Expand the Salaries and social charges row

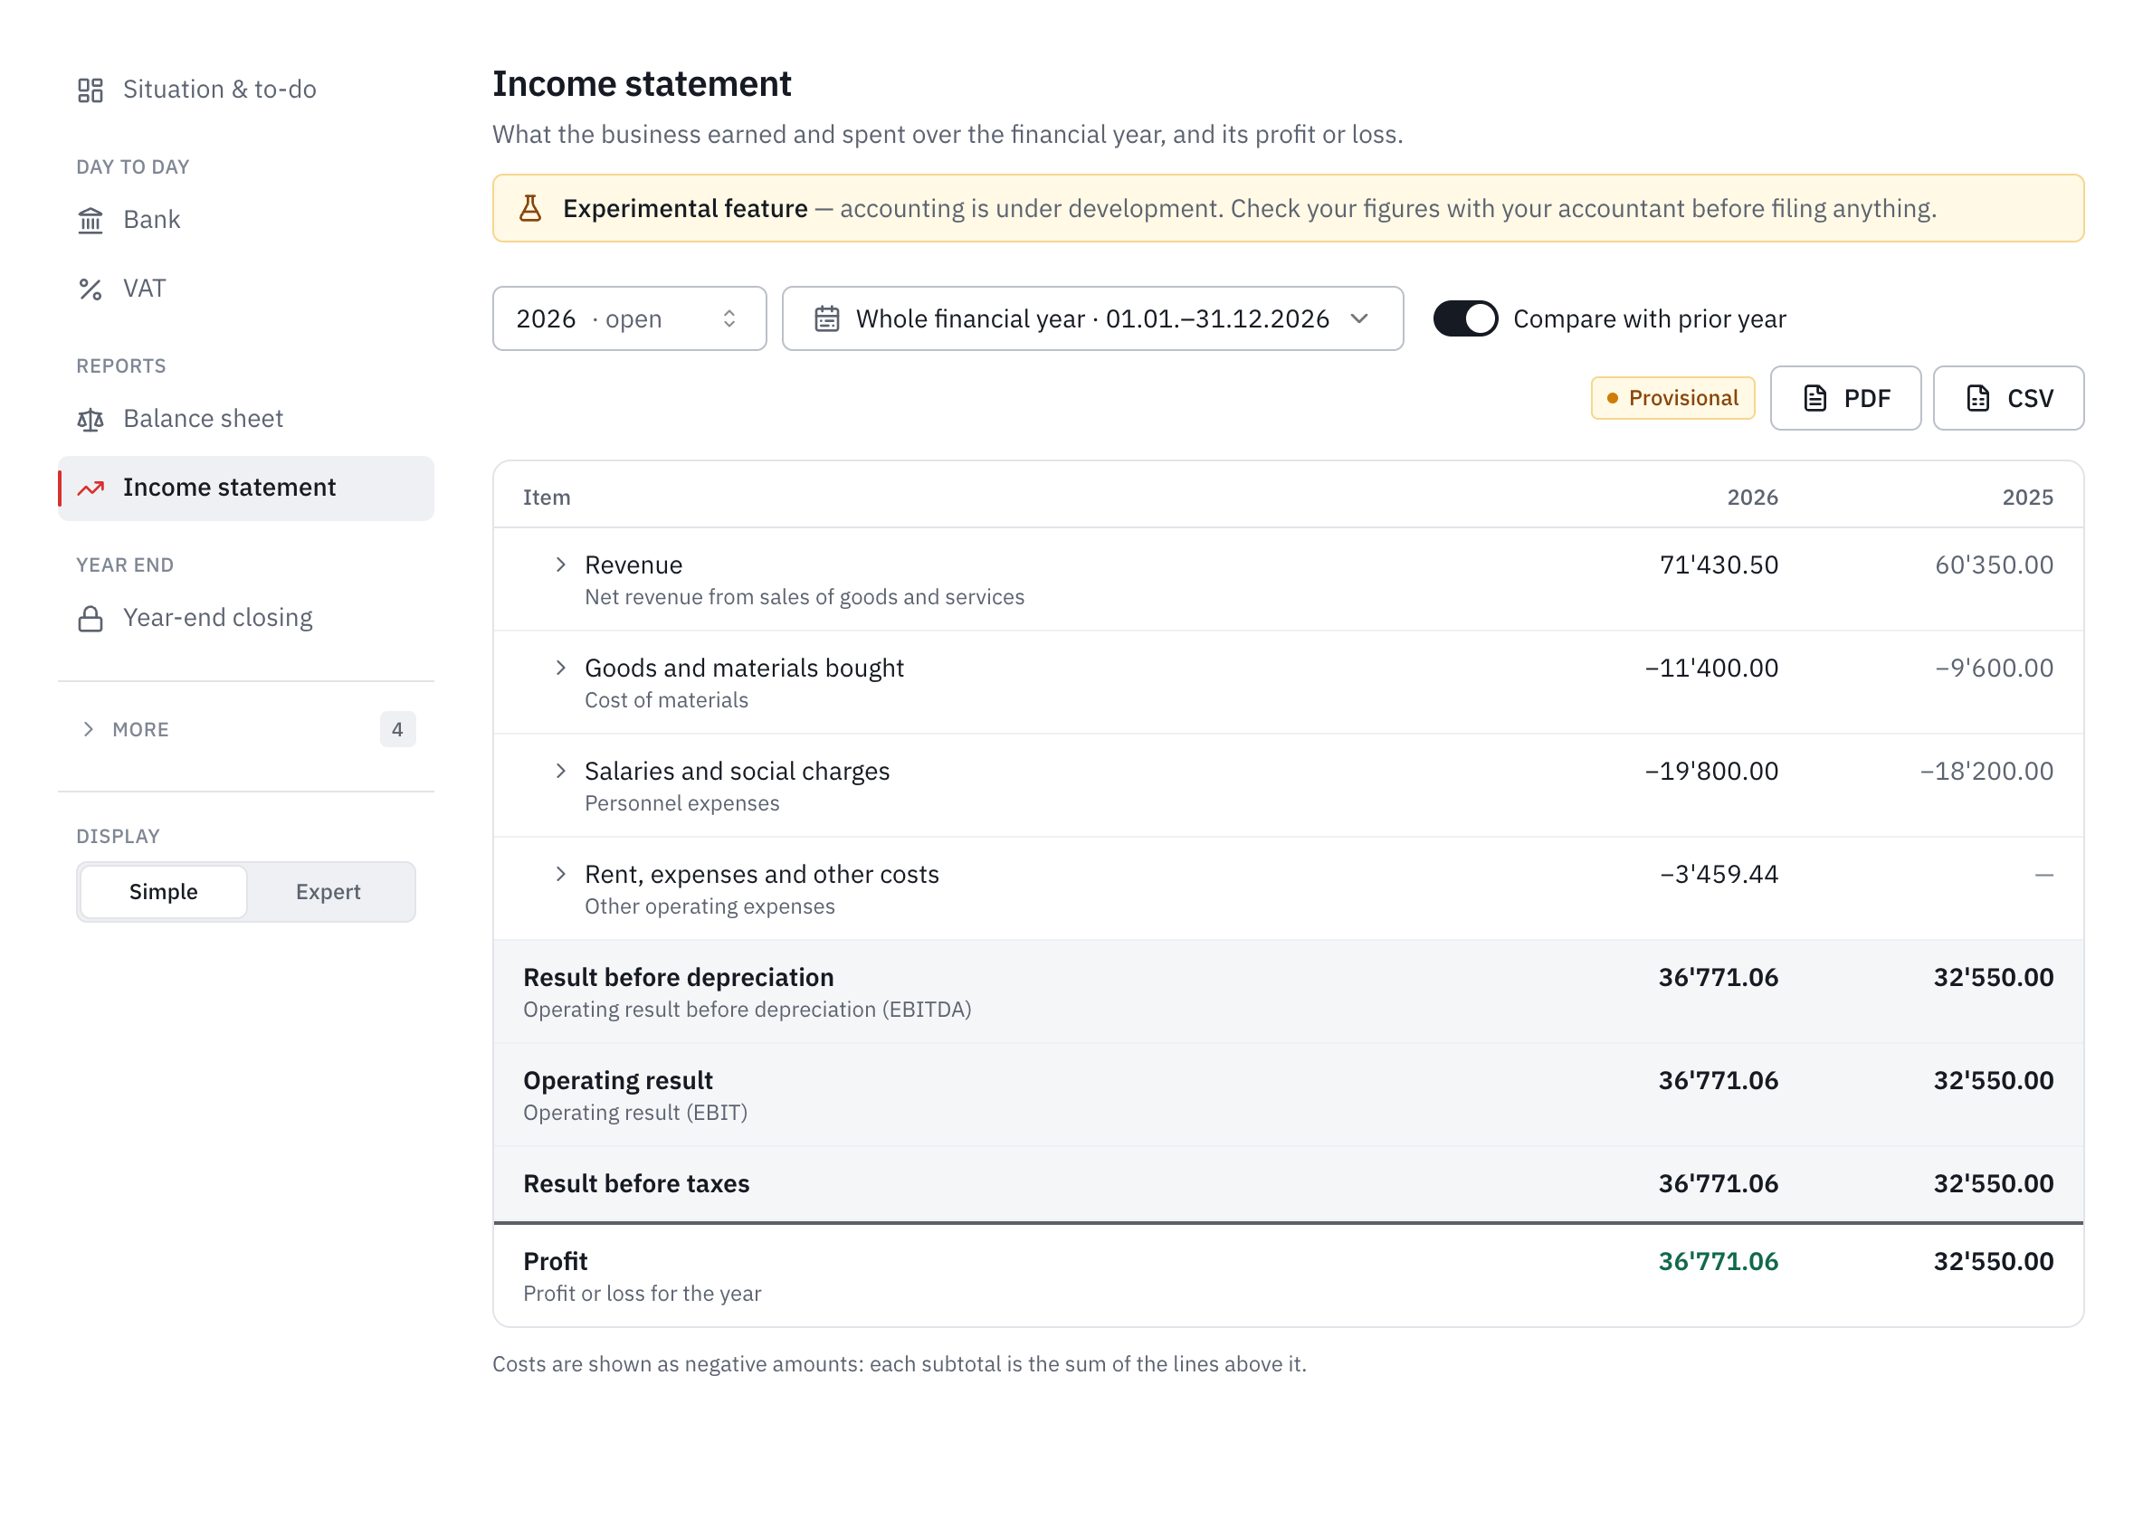pos(561,771)
